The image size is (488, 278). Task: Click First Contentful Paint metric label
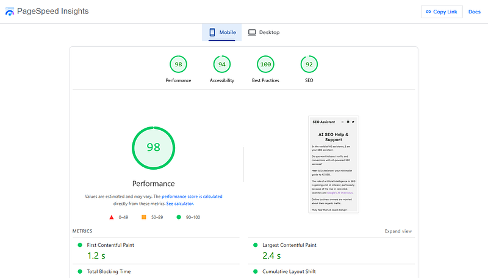[110, 245]
